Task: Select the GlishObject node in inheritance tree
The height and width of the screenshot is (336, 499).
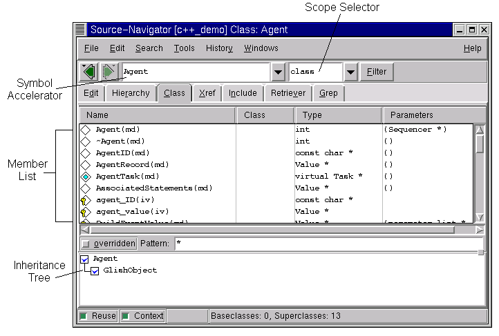Action: [130, 270]
